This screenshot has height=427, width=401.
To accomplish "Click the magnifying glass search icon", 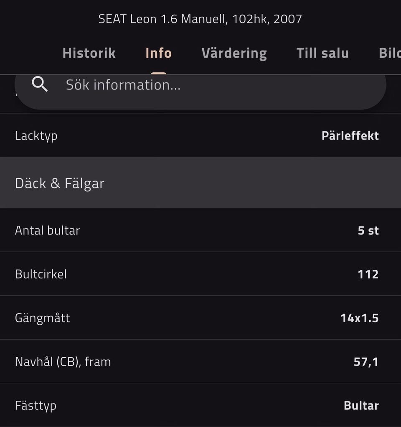I will pyautogui.click(x=40, y=85).
